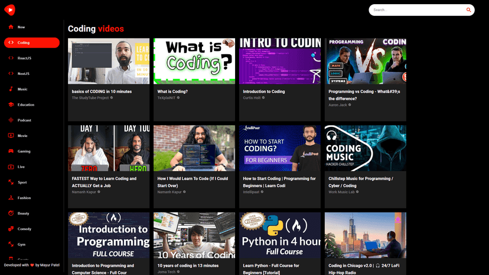Select the New home icon

click(11, 27)
